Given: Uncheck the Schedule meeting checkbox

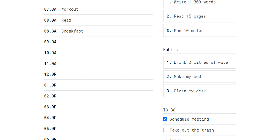Looking at the screenshot, I should [165, 119].
